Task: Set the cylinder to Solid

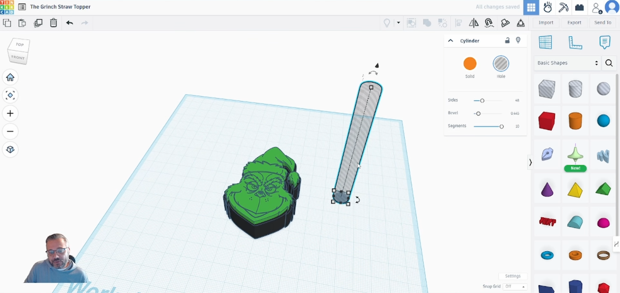Action: [x=470, y=64]
